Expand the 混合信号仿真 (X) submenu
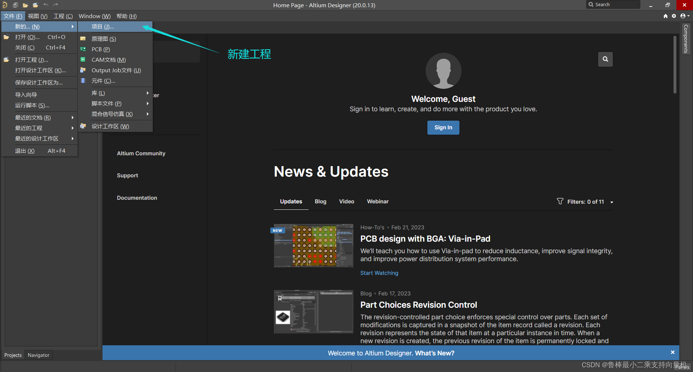 pyautogui.click(x=115, y=114)
